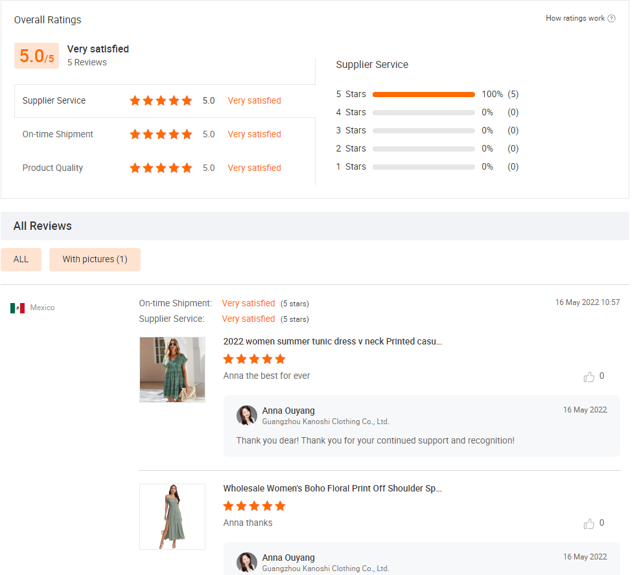Select the ALL reviews filter
The height and width of the screenshot is (575, 637).
click(x=21, y=260)
